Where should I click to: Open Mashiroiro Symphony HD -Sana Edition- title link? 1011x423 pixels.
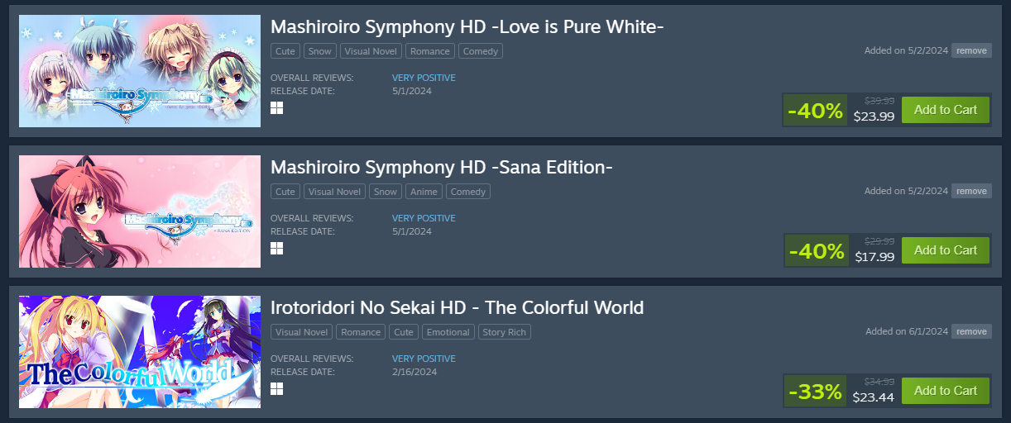click(441, 168)
